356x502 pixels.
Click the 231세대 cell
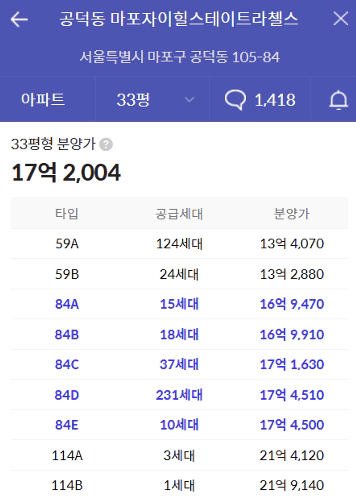coord(179,395)
